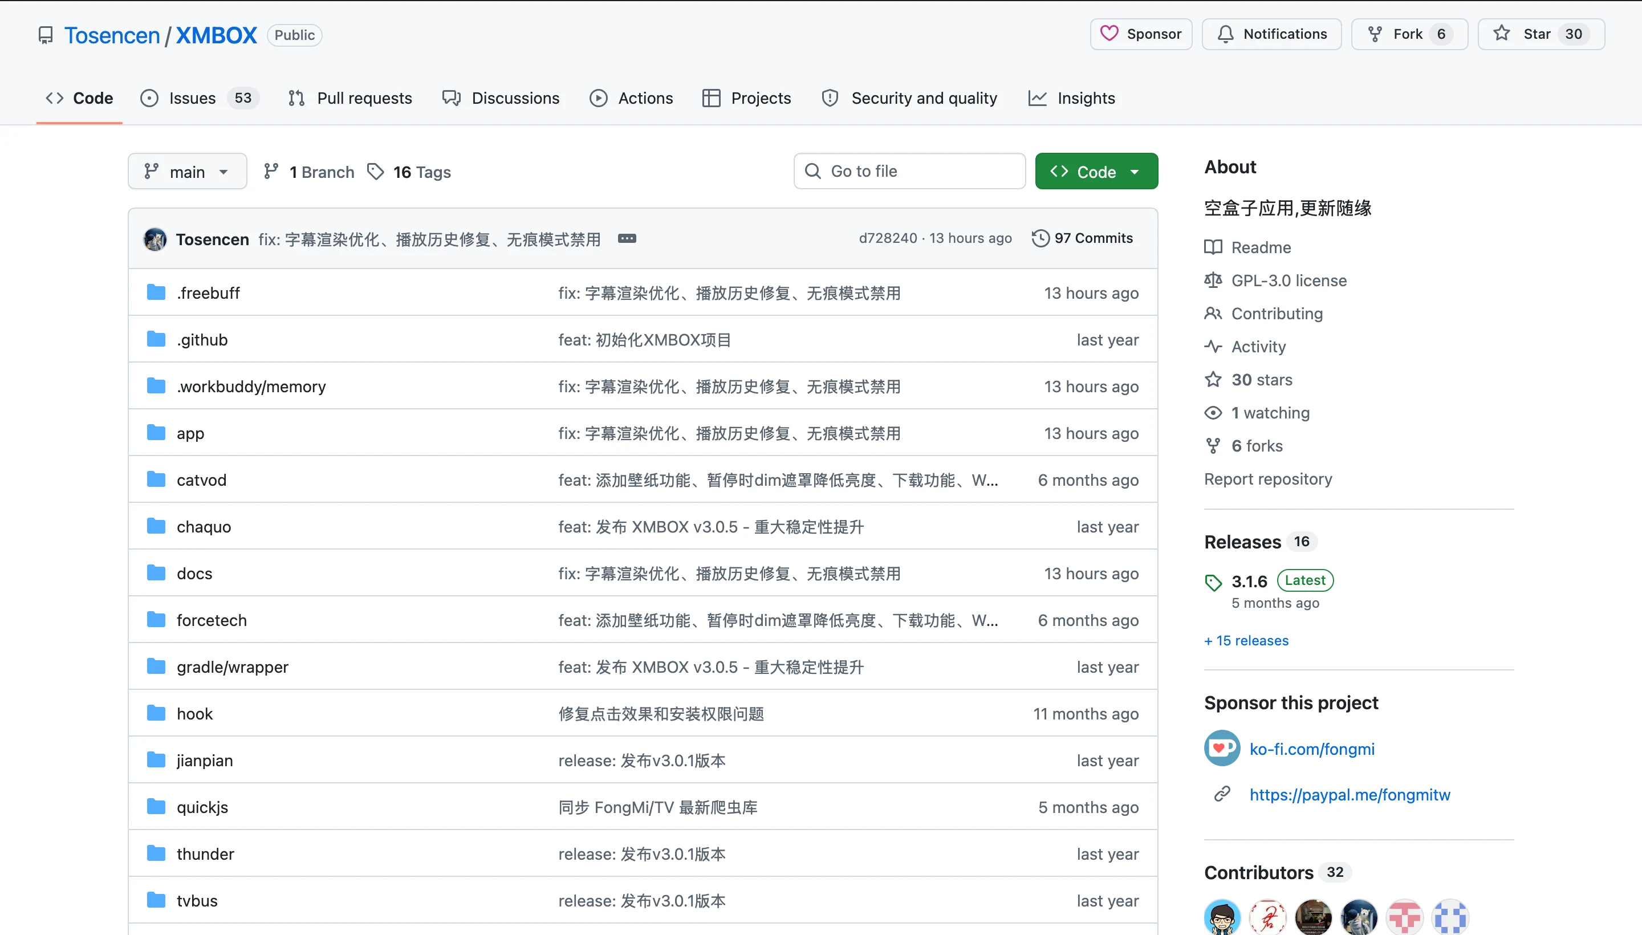The width and height of the screenshot is (1642, 935).
Task: Click the repository book icon beside Tosencen
Action: click(45, 35)
